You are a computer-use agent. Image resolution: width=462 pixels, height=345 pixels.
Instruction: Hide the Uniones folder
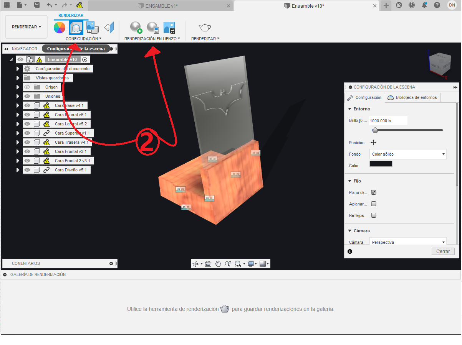pos(27,96)
